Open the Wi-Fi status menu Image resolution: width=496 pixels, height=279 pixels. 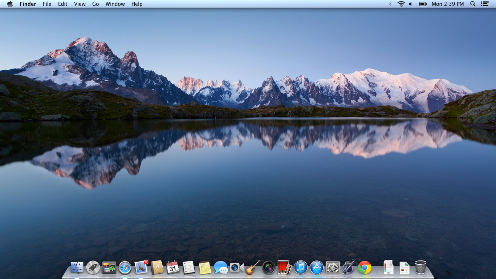click(401, 4)
